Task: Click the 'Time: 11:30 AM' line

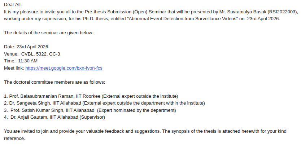Action: pos(21,61)
